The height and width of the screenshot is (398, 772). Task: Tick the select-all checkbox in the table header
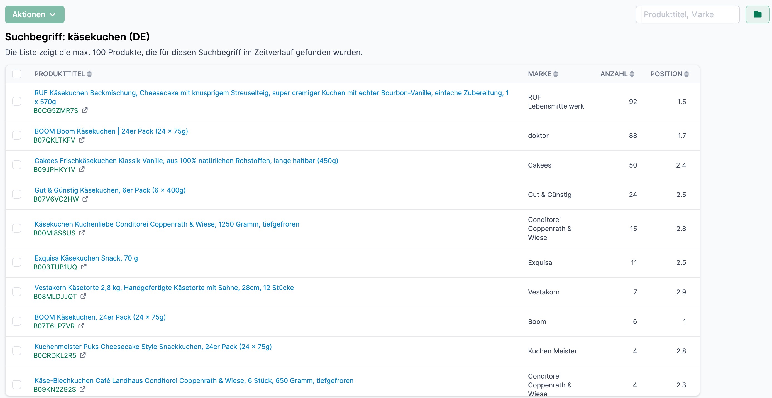point(17,74)
